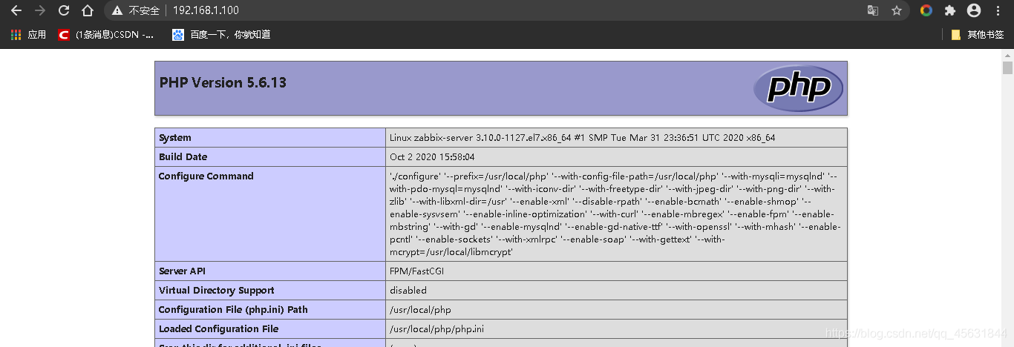Select the 'Linux zabbix-server' system value
Viewport: 1014px width, 347px height.
point(582,138)
